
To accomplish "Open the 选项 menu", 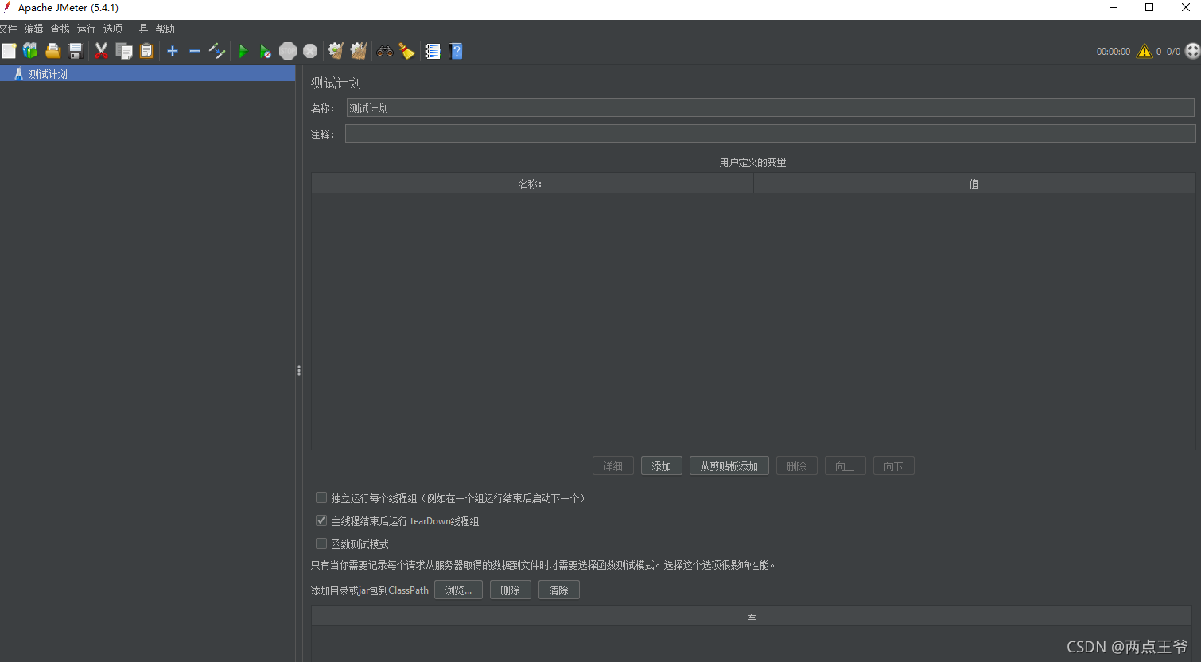I will (112, 29).
